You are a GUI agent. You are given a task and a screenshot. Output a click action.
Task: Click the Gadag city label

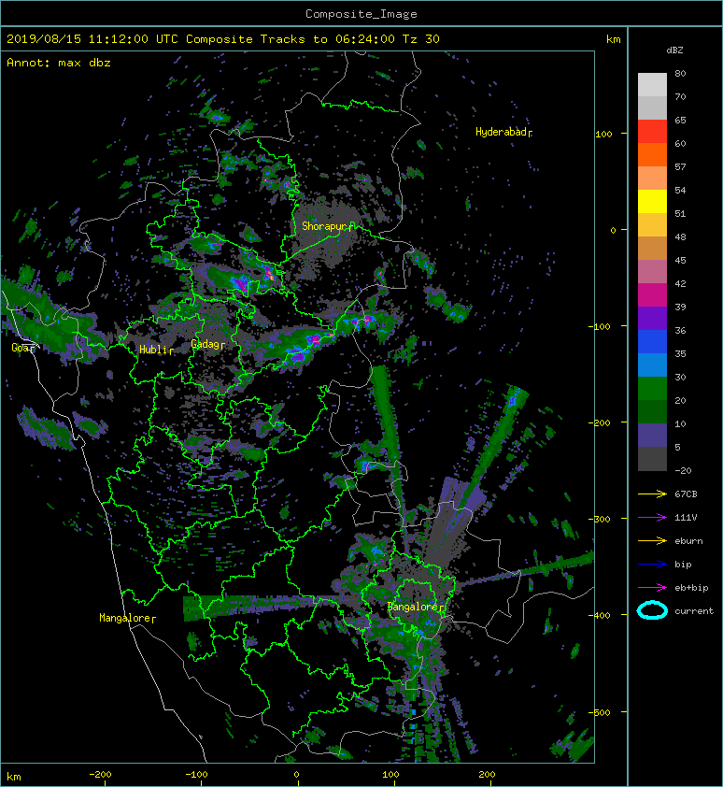pos(207,344)
